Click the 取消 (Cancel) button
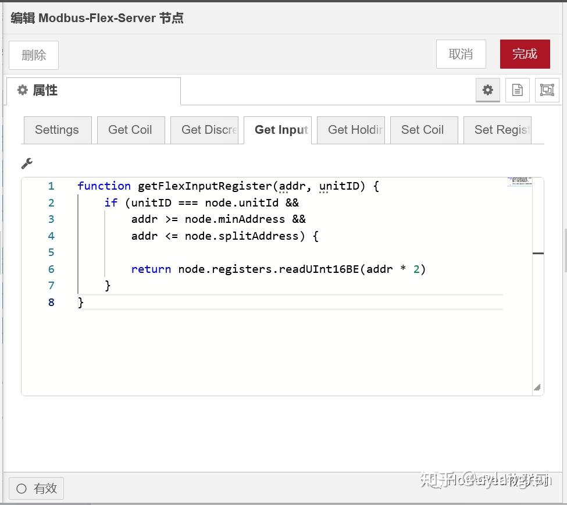Viewport: 567px width, 505px height. pyautogui.click(x=461, y=54)
